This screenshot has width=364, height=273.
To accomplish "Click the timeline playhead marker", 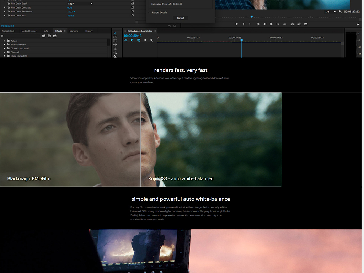I will (242, 41).
